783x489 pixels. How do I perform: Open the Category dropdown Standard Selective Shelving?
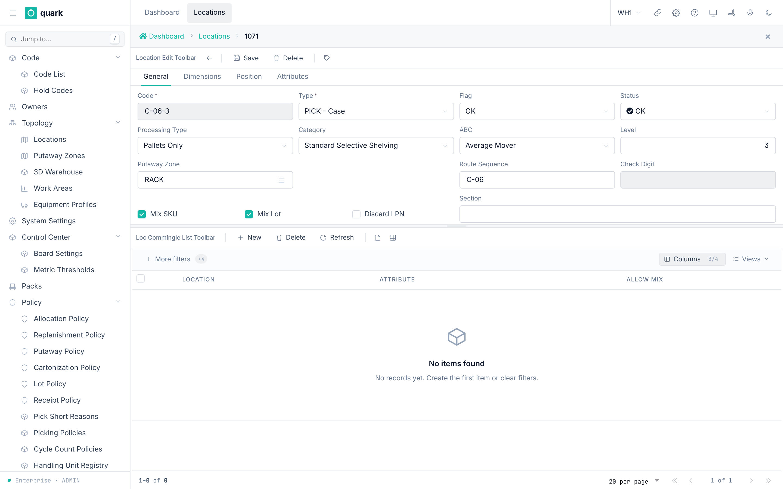tap(376, 146)
